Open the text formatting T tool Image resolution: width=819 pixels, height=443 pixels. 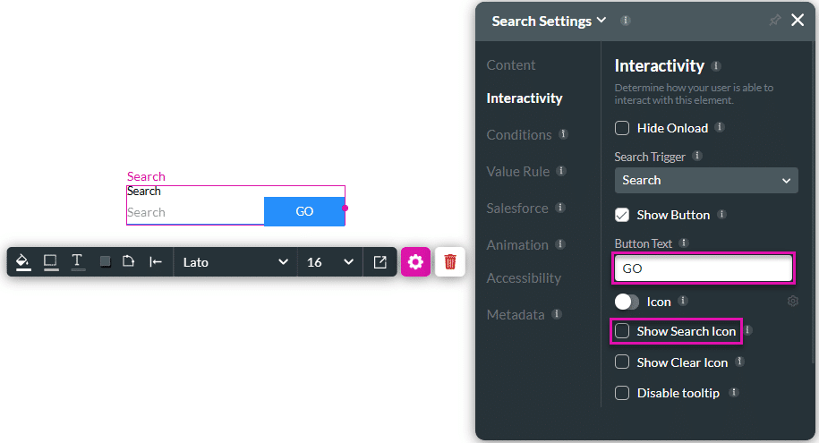coord(77,261)
